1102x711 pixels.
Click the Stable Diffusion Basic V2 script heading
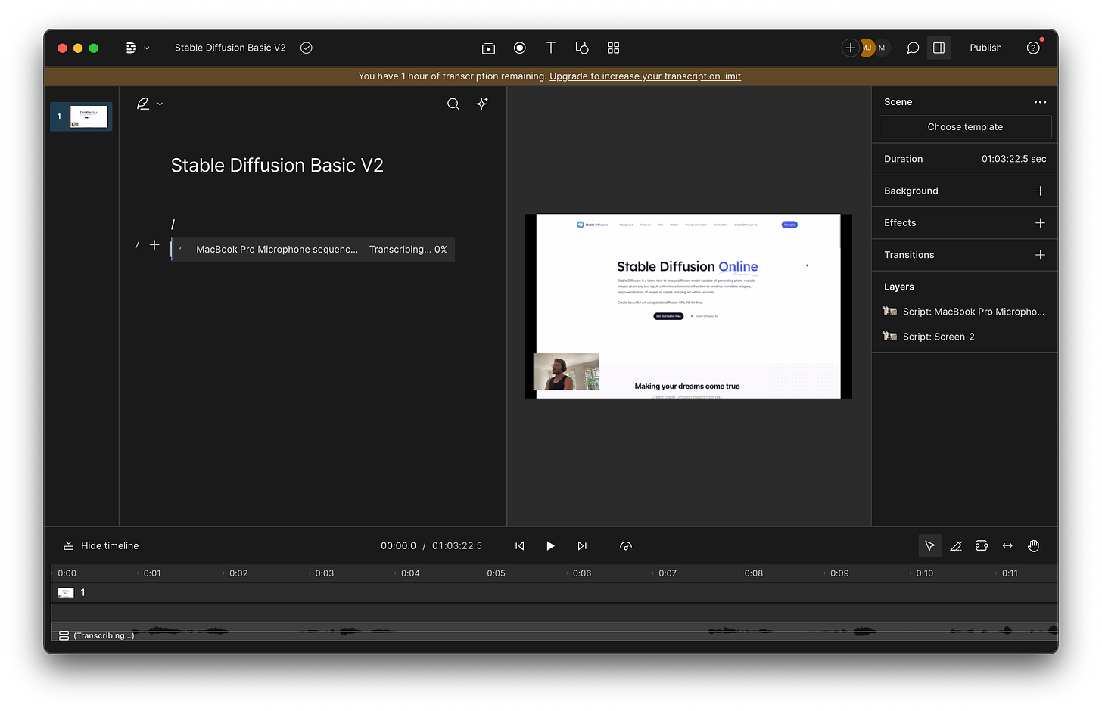pos(277,166)
